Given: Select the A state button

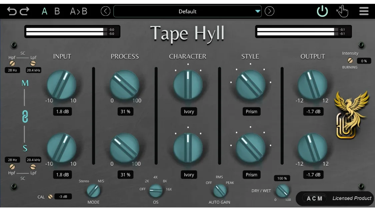Looking at the screenshot, I should (x=44, y=11).
